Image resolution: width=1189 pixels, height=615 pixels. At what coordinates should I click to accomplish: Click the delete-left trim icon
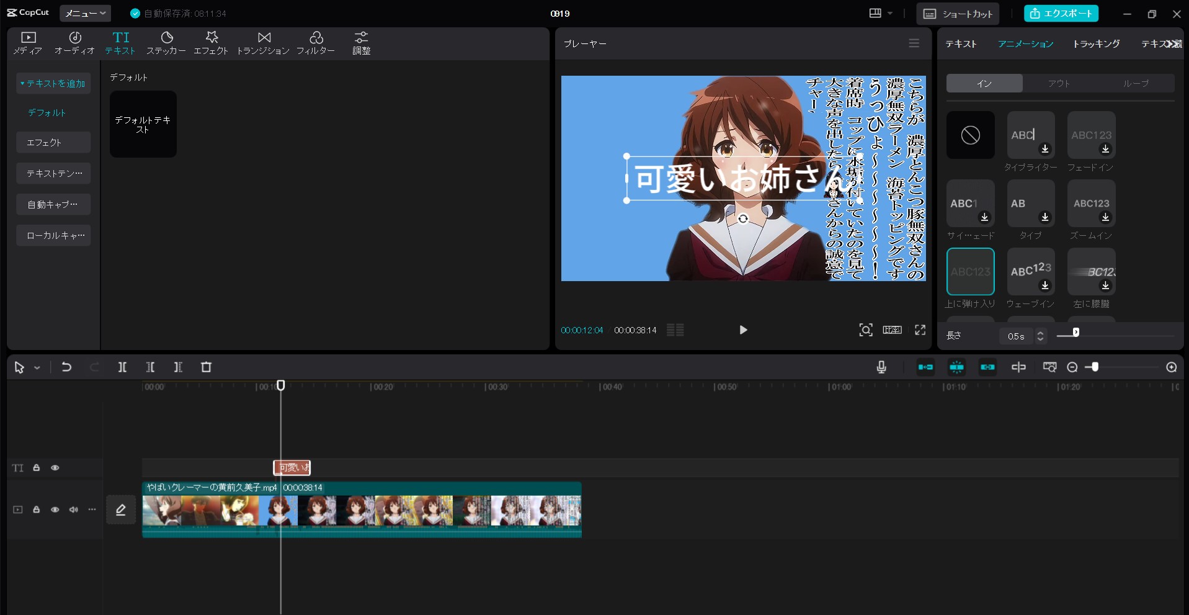(x=150, y=367)
